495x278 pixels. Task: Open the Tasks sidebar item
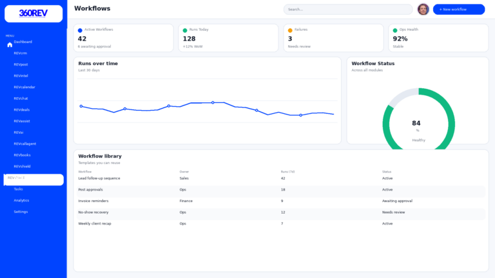18,189
